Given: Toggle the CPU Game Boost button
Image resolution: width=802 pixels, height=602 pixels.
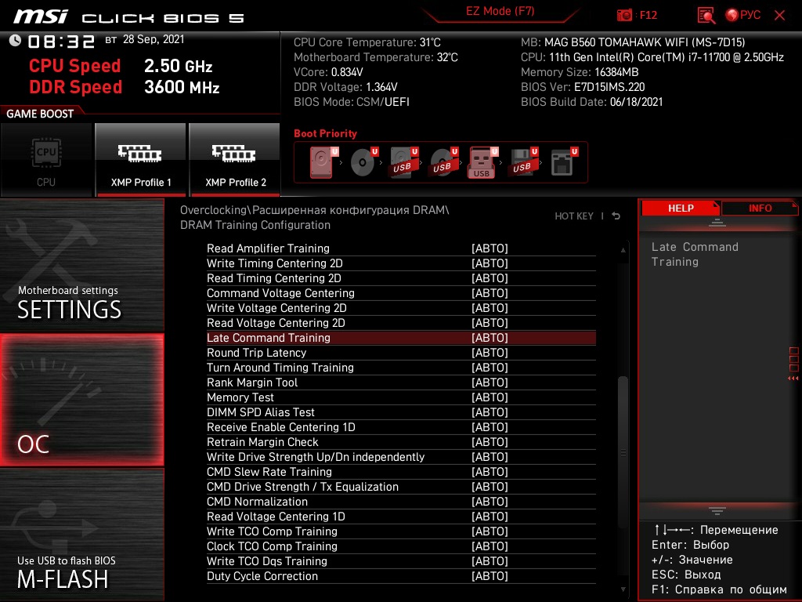Looking at the screenshot, I should click(46, 160).
